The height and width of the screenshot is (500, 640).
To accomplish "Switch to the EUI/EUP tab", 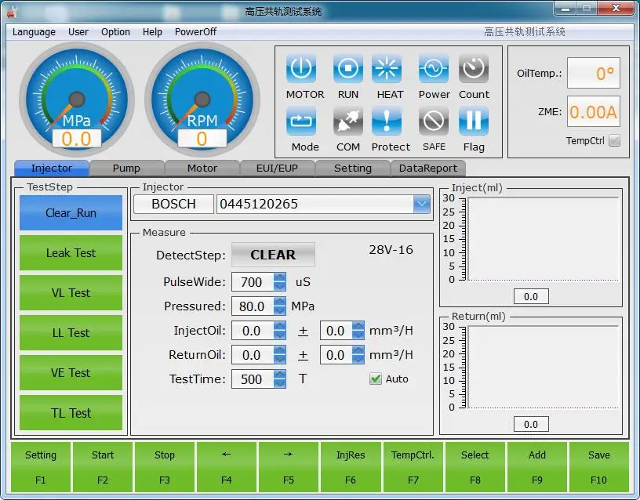I will (x=277, y=168).
